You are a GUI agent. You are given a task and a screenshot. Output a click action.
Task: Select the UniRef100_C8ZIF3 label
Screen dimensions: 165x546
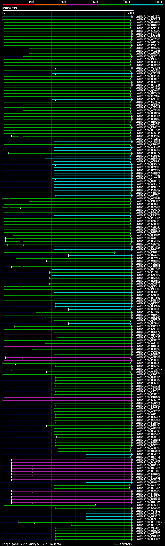[x=148, y=272]
